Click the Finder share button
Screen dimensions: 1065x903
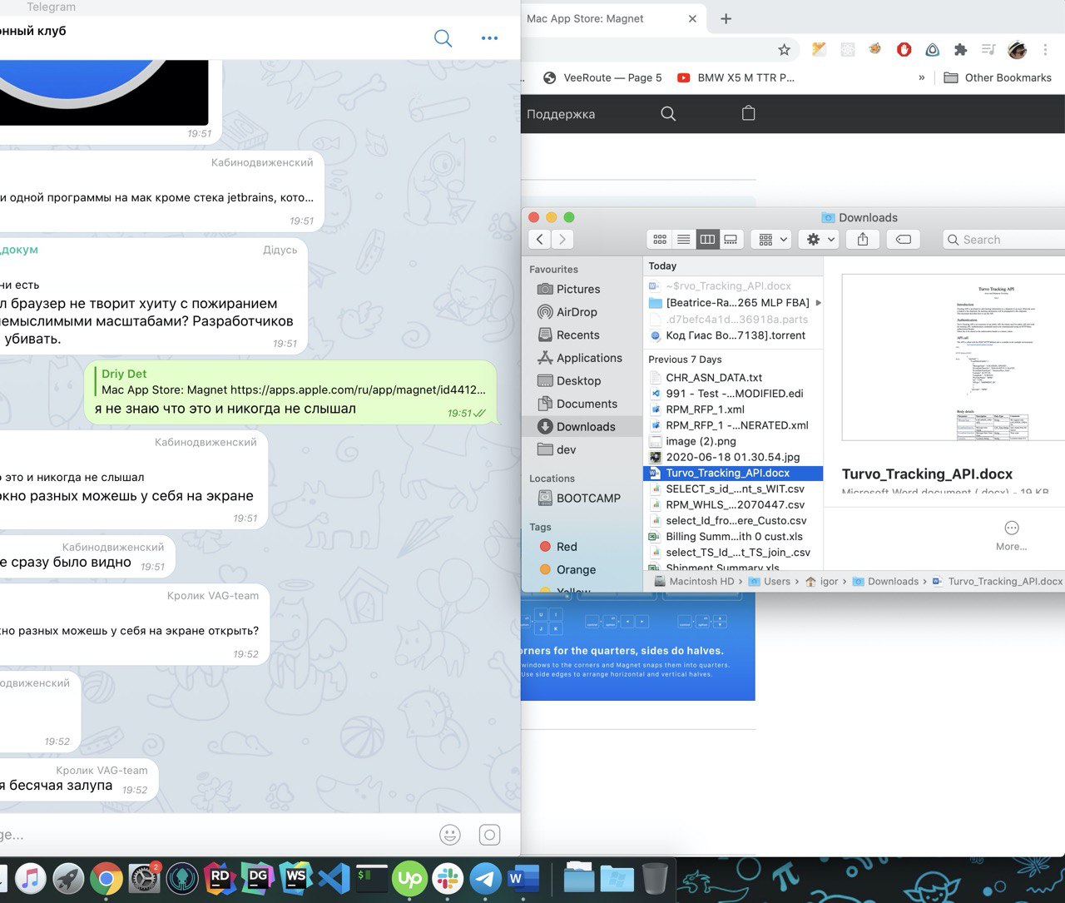[x=863, y=240]
